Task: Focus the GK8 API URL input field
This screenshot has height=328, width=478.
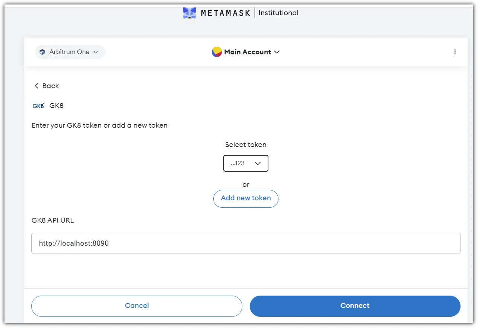Action: (246, 243)
